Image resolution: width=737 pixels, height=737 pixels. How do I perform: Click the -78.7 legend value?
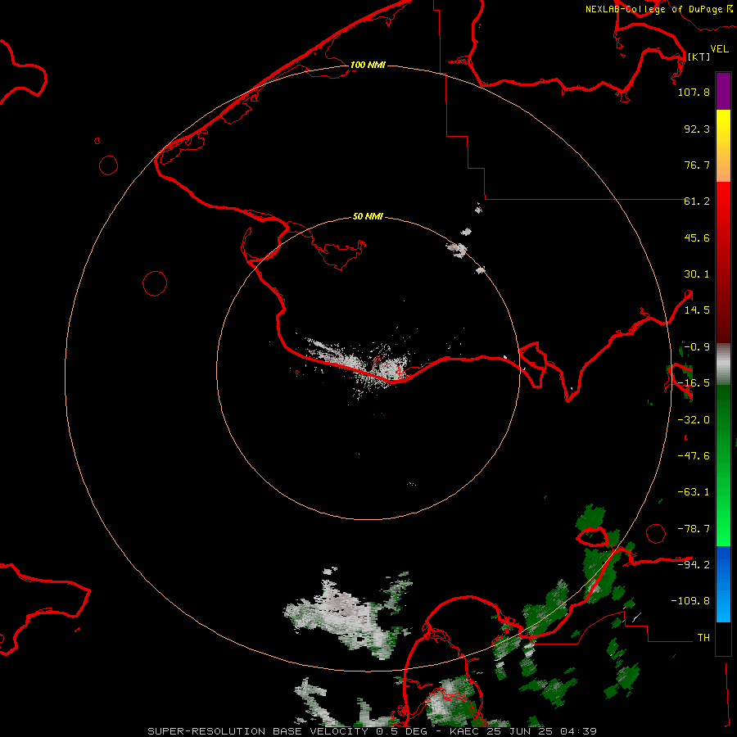coord(694,529)
